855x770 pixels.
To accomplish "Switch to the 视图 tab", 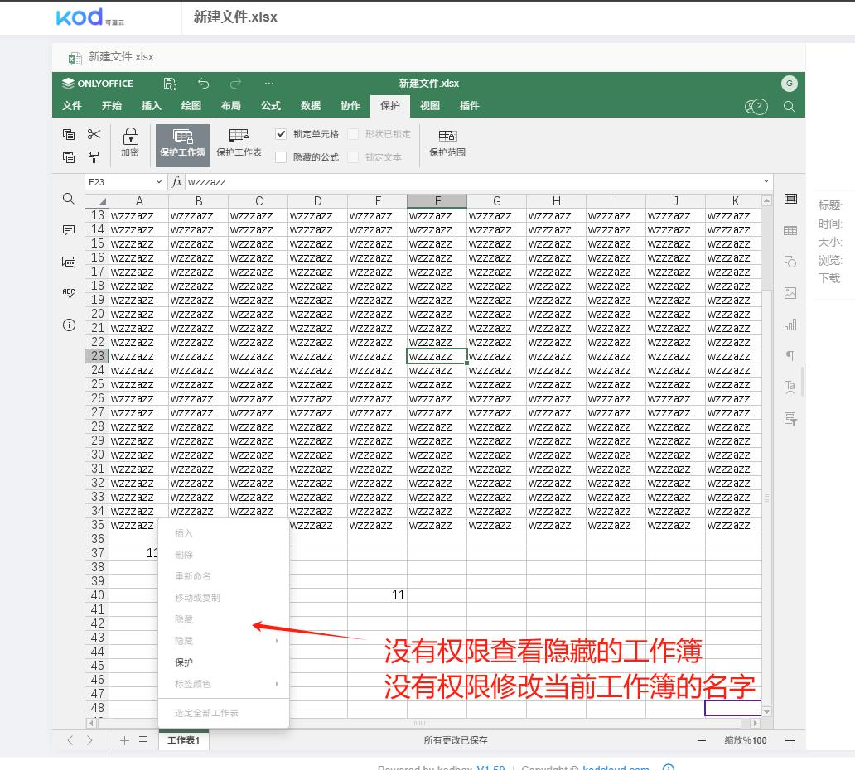I will [x=430, y=106].
